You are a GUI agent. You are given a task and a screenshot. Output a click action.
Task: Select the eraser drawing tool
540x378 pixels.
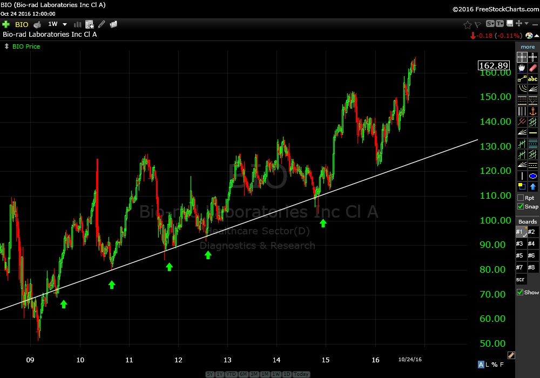[x=533, y=68]
